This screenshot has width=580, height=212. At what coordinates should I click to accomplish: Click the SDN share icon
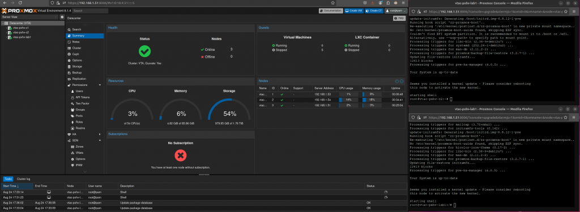tap(70, 140)
